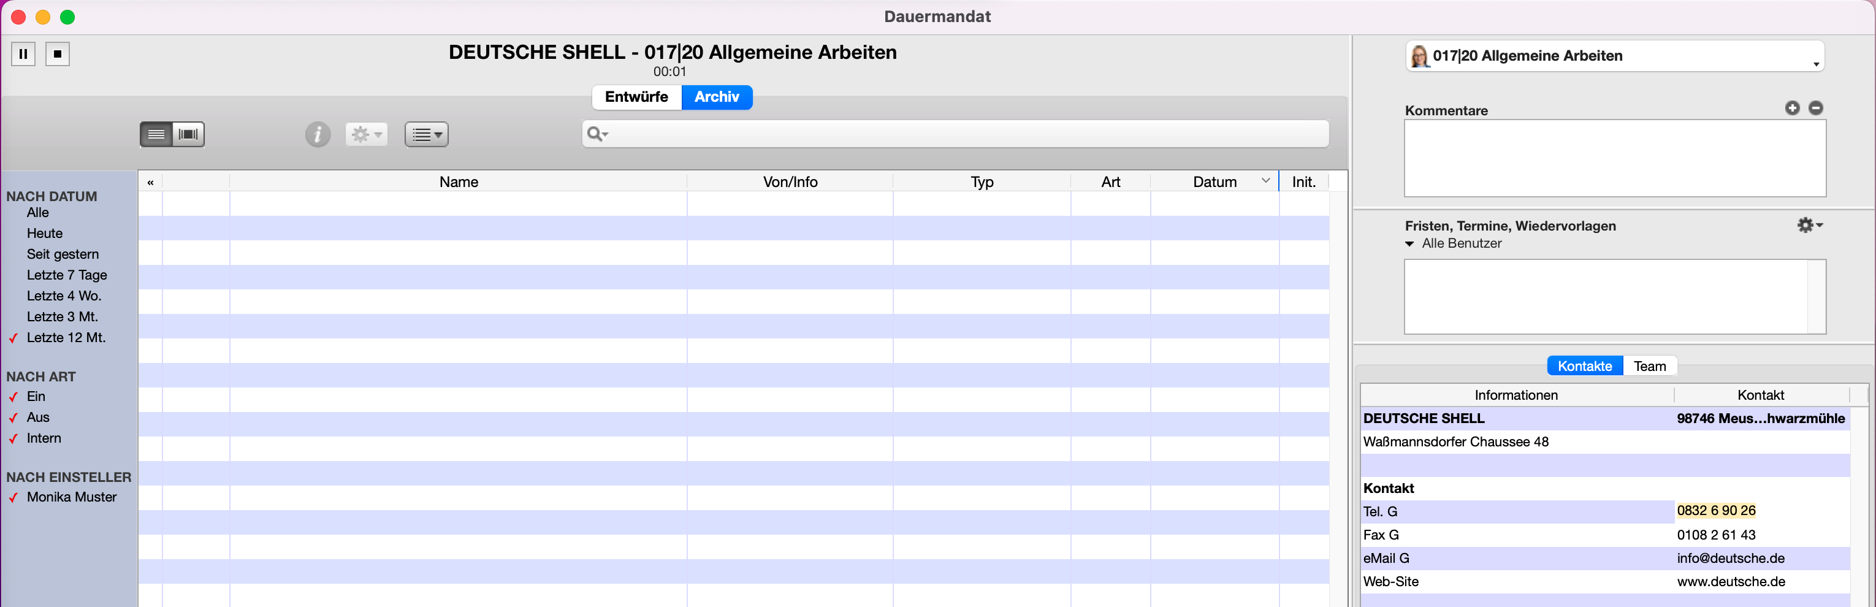The height and width of the screenshot is (607, 1876).
Task: Click the DEUTSCHE SHELL mandate title
Action: pyautogui.click(x=672, y=53)
